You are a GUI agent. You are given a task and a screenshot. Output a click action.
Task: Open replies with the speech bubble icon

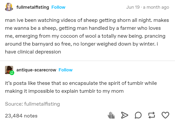[x=138, y=115]
